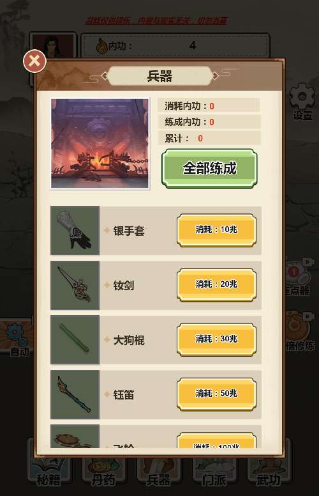The image size is (319, 496).
Task: Select the silver glove weapon icon
Action: 75,230
